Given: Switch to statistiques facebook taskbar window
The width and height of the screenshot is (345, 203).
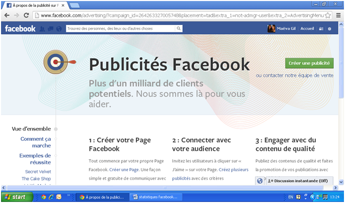Looking at the screenshot, I should (x=156, y=197).
